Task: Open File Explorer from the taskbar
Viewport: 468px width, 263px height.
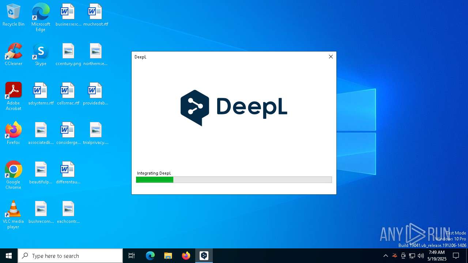Action: 168,256
